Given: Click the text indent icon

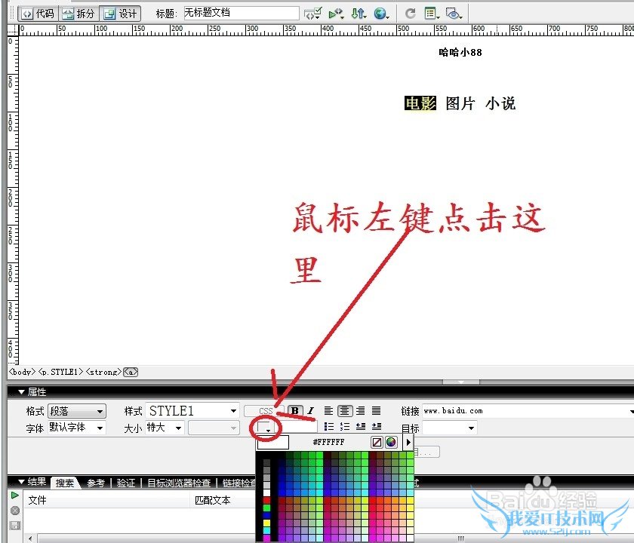Looking at the screenshot, I should (x=377, y=426).
